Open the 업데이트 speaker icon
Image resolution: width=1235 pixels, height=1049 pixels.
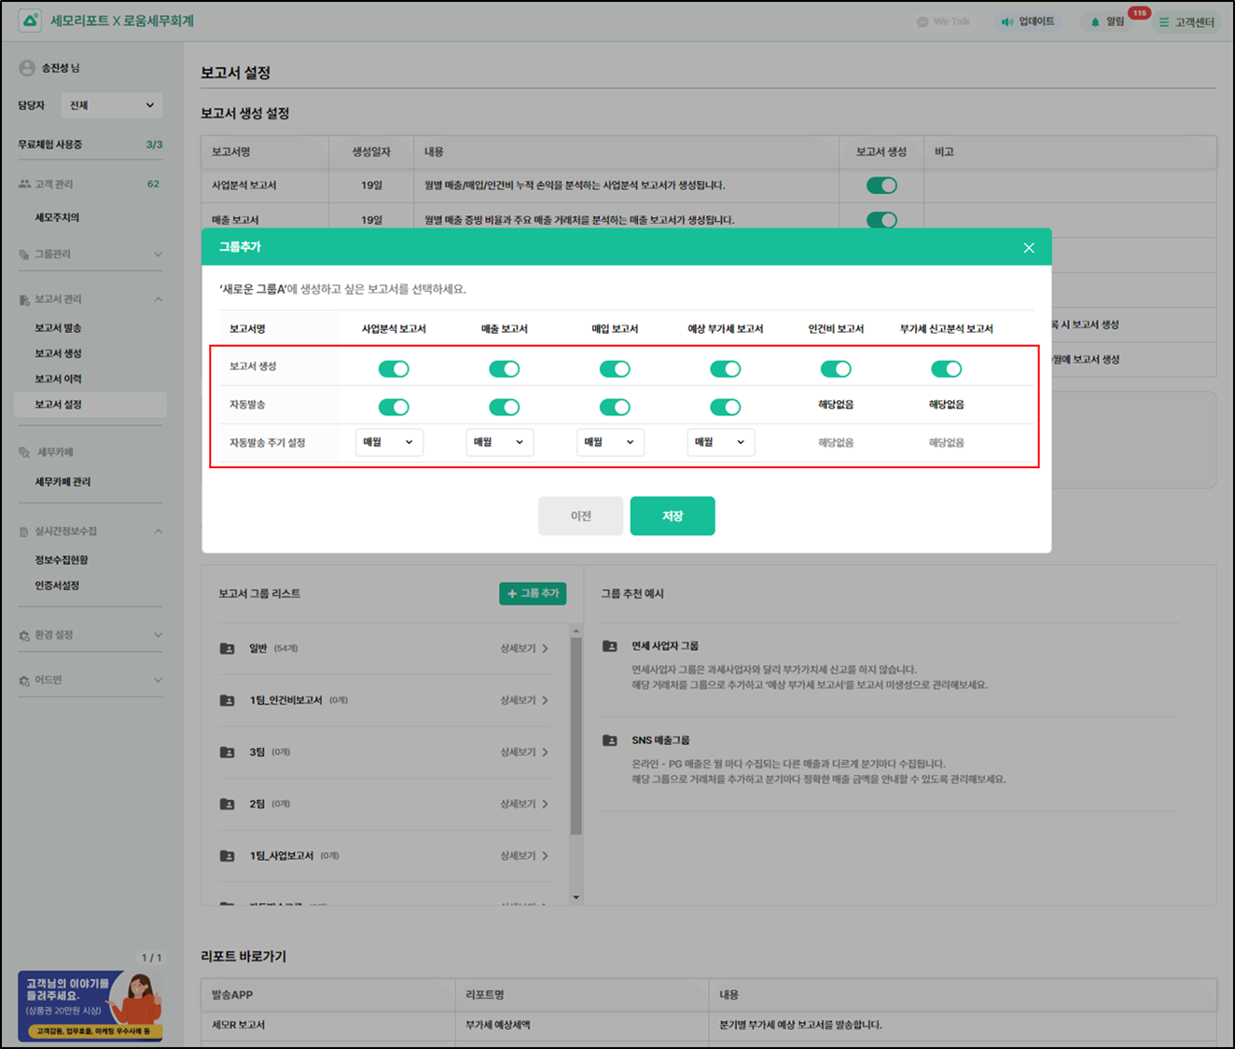1007,21
